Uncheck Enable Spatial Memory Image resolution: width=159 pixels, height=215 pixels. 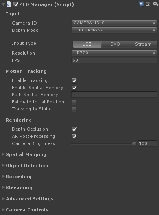(74, 88)
